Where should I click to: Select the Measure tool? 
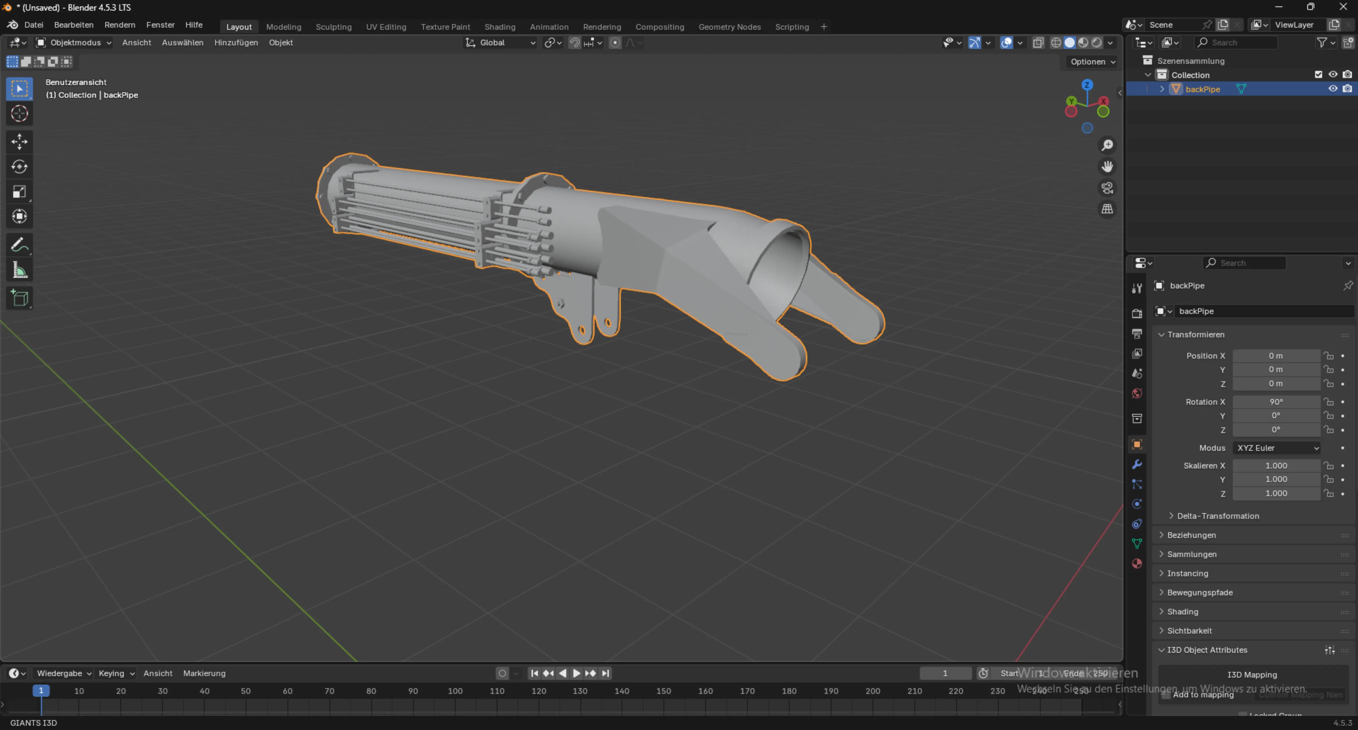pos(19,270)
